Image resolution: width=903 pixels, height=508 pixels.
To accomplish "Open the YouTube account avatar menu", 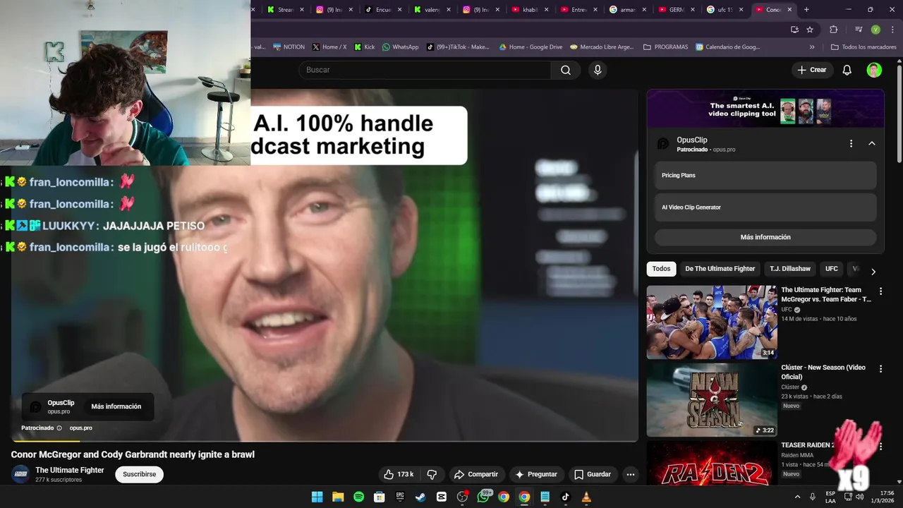I will point(874,70).
